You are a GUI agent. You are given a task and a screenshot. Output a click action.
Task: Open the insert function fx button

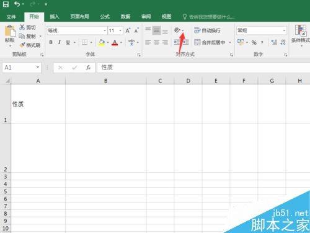click(88, 67)
